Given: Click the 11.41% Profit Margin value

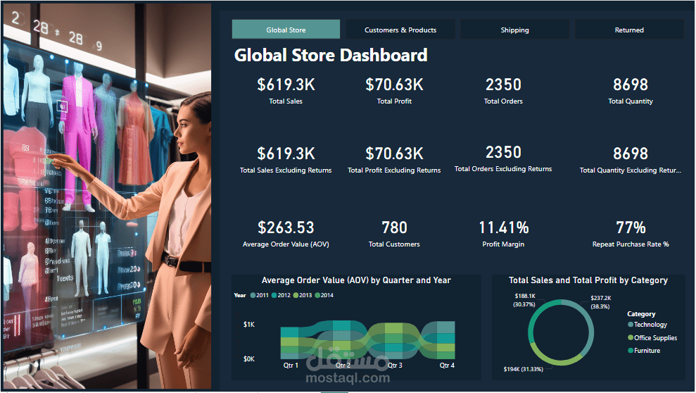Looking at the screenshot, I should pos(503,227).
